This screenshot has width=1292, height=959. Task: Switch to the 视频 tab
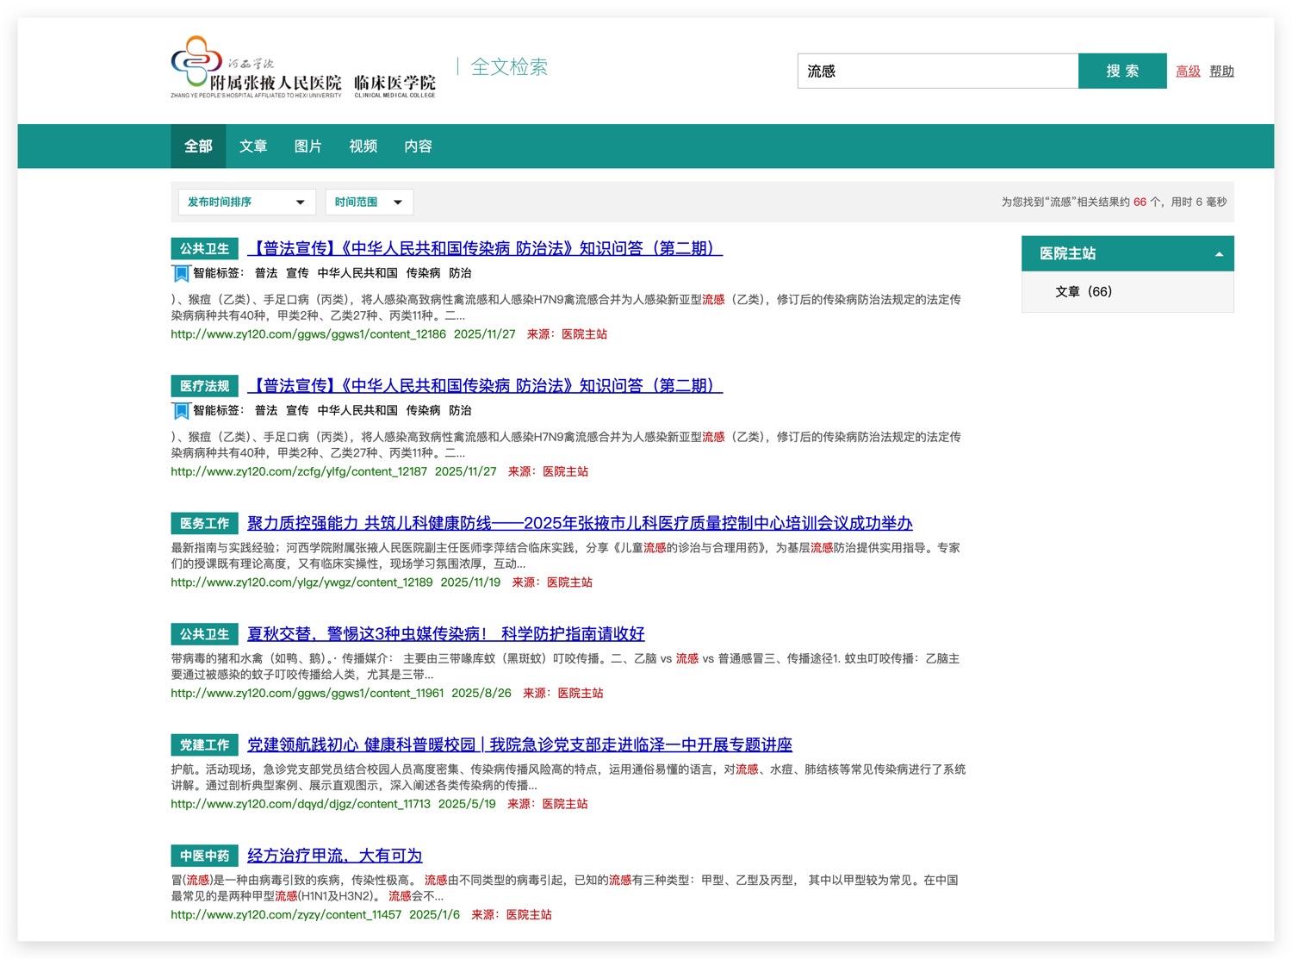[363, 146]
